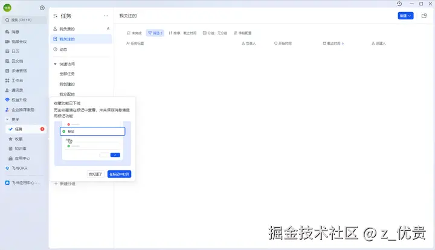The height and width of the screenshot is (250, 435).
Task: Click blue 在标记中打开 button in popup
Action: click(119, 174)
